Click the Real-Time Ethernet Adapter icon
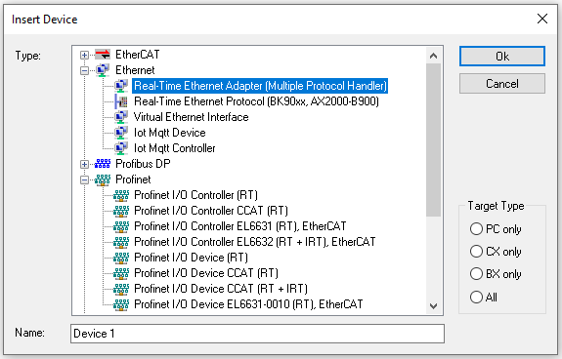Viewport: 562px width, 359px height. click(x=121, y=86)
